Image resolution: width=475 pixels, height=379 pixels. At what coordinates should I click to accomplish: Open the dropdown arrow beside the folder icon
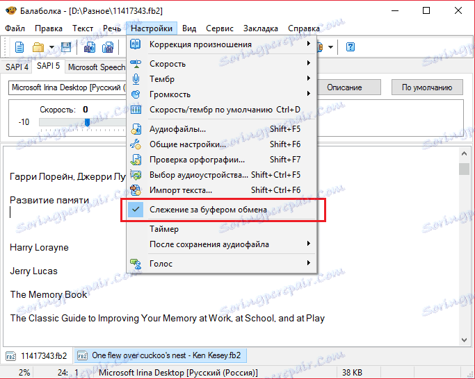[x=51, y=47]
